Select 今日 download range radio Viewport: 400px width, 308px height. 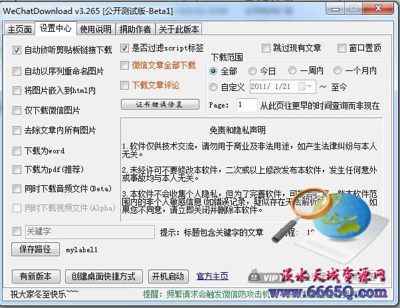pyautogui.click(x=252, y=71)
